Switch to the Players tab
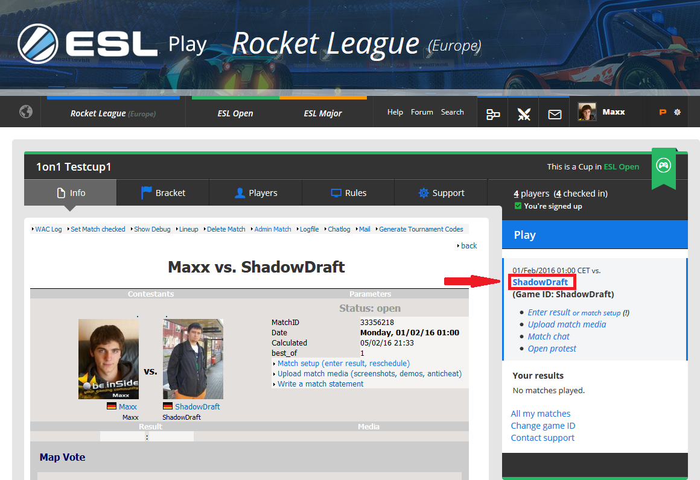The height and width of the screenshot is (480, 700). 256,193
